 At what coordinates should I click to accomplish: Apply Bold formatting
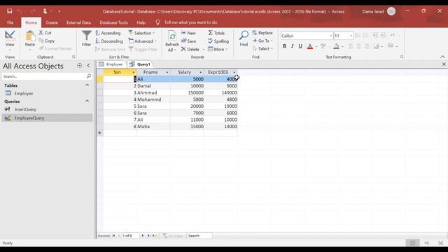pyautogui.click(x=284, y=46)
